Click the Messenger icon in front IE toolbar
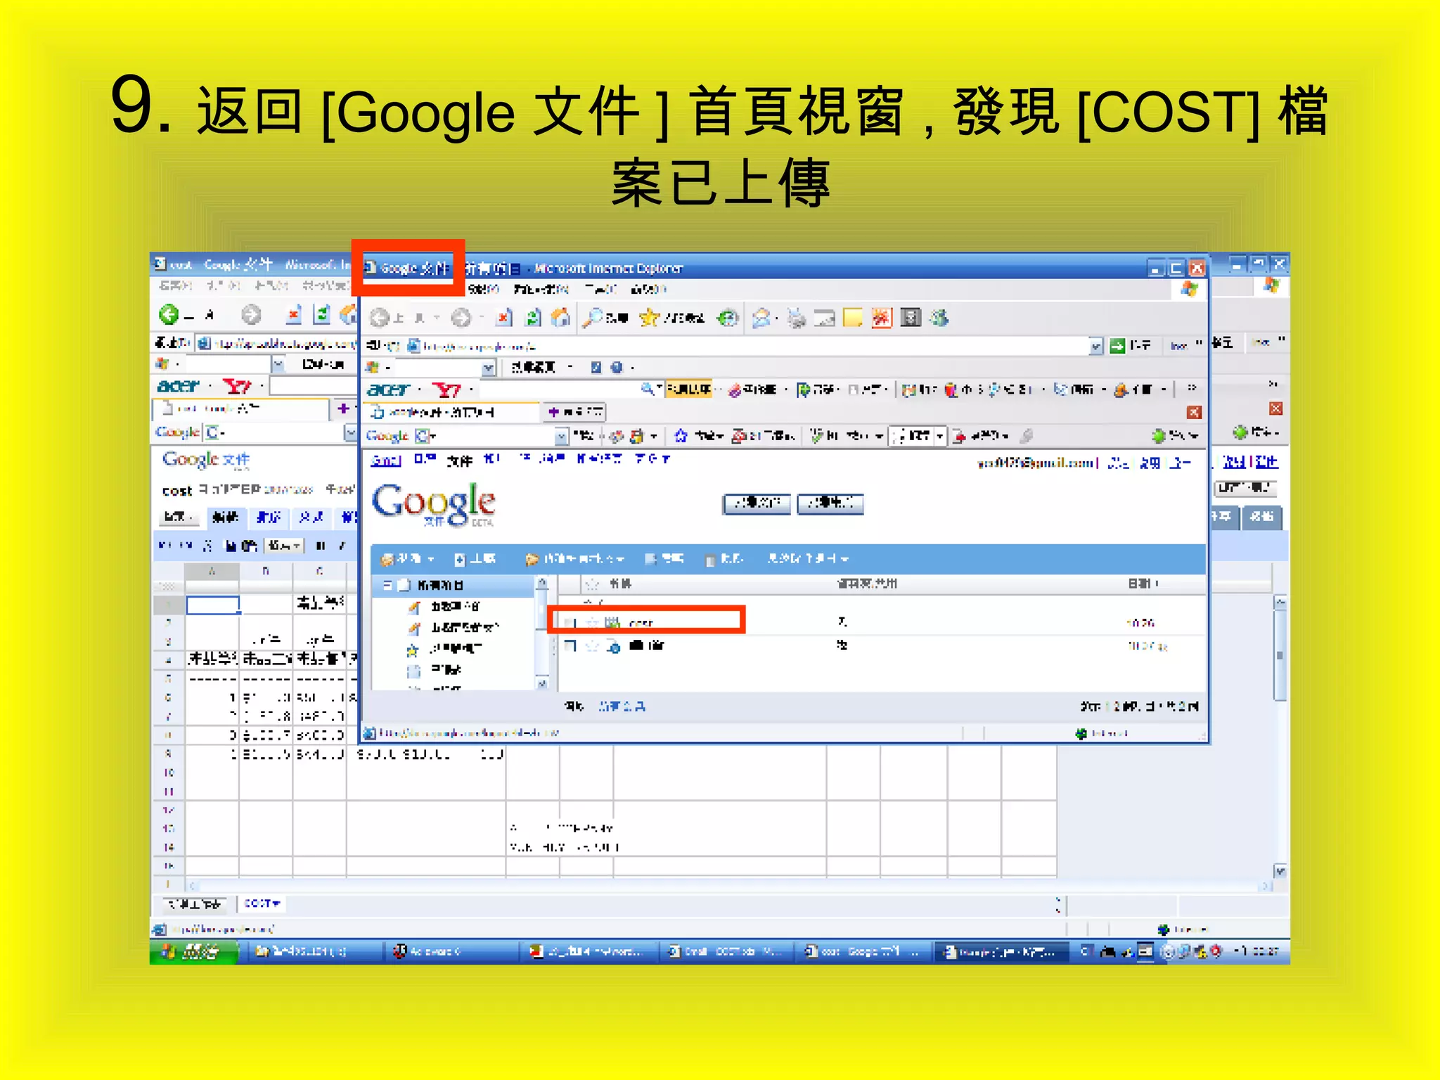 (939, 319)
